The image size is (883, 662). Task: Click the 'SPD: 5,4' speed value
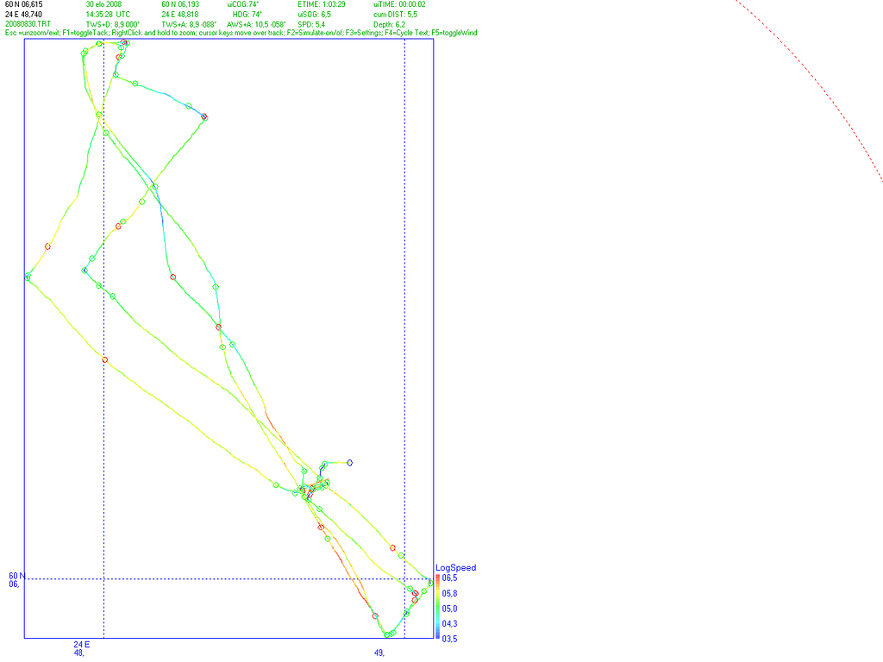pos(311,25)
